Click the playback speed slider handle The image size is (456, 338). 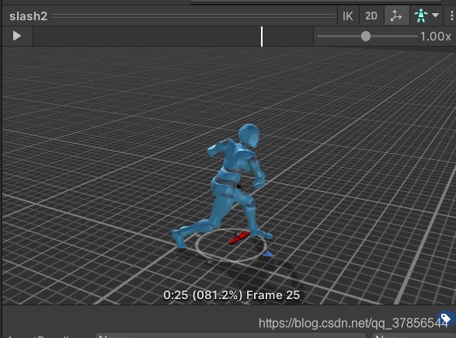(366, 37)
